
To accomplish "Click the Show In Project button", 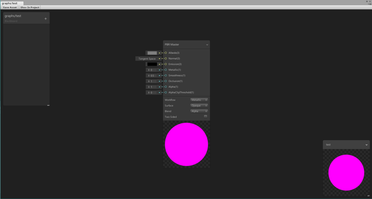I will pos(30,7).
